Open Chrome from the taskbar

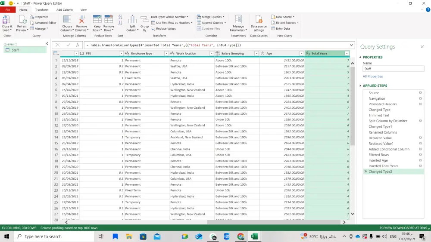pyautogui.click(x=240, y=236)
